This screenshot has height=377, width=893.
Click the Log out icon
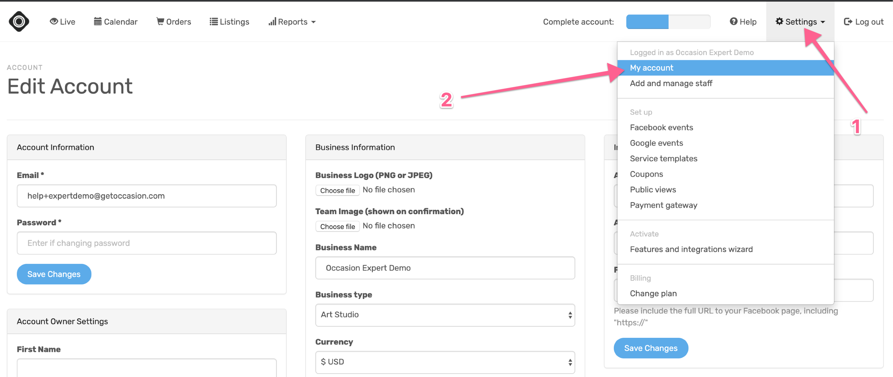(848, 21)
